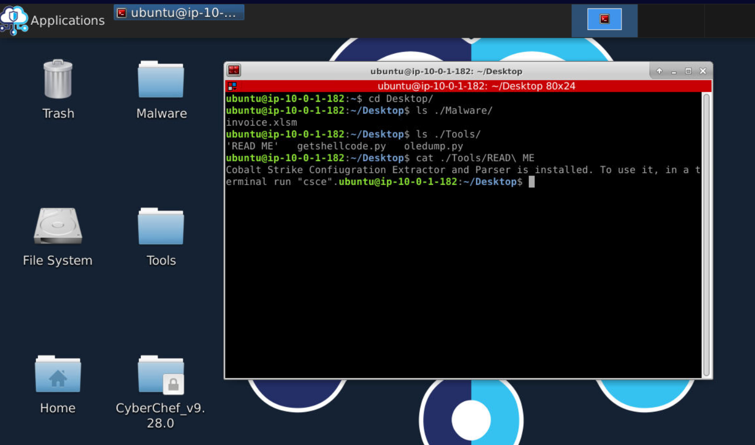The width and height of the screenshot is (755, 445).
Task: Click the "ls ./Malware/" command text
Action: coord(454,111)
